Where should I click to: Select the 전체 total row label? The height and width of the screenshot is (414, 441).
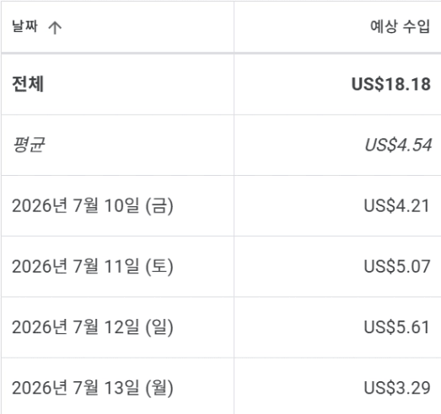(x=28, y=84)
